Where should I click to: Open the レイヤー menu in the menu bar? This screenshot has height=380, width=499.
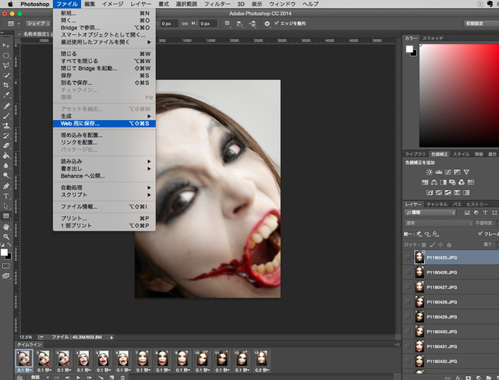pos(140,4)
